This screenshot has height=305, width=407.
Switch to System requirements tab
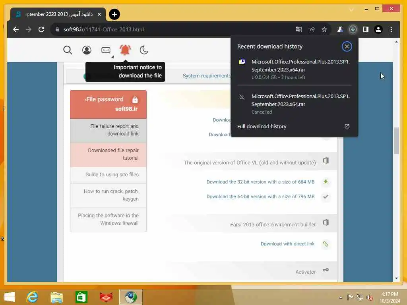pyautogui.click(x=207, y=76)
